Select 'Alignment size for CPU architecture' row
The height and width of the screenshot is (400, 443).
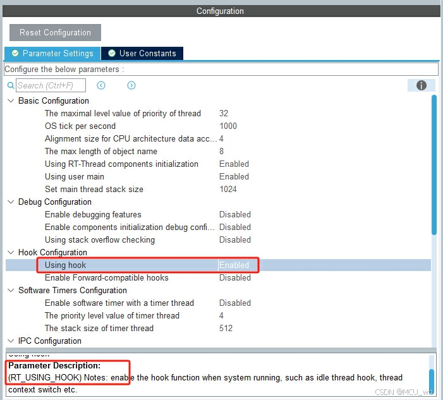[x=131, y=138]
